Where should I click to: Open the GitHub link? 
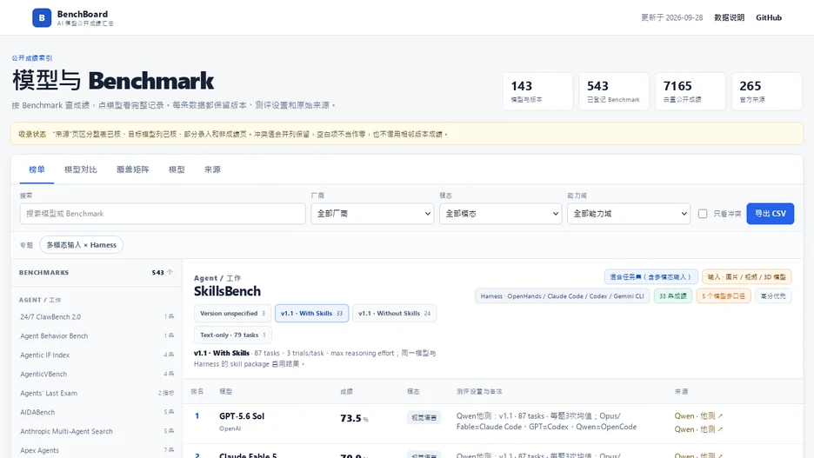pyautogui.click(x=768, y=17)
